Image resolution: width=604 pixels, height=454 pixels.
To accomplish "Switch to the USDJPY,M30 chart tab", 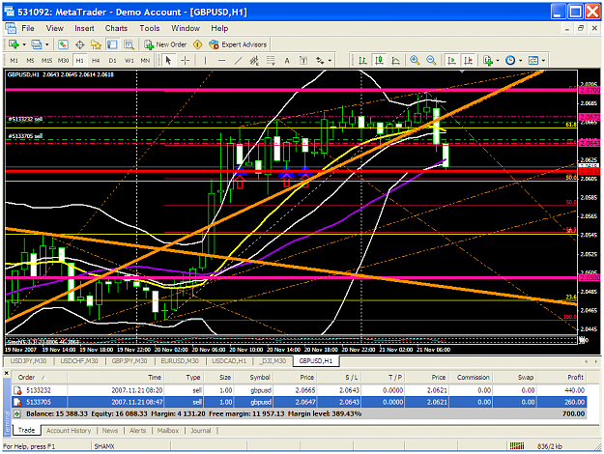I will (x=28, y=361).
